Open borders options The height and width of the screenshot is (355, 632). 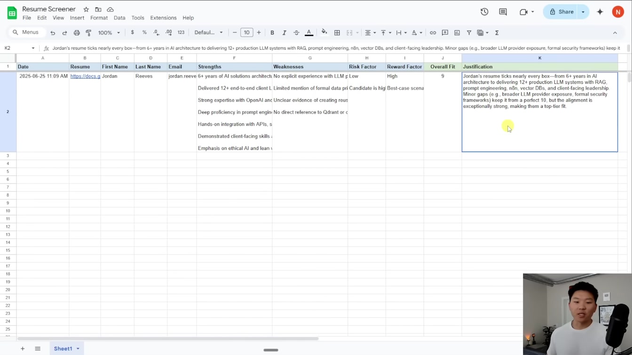337,32
